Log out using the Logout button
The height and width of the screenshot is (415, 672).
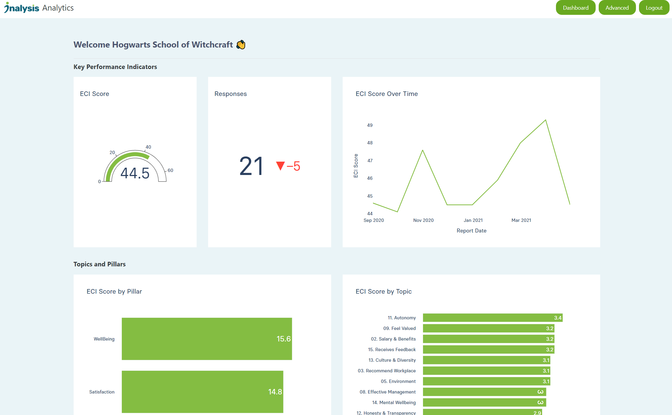pyautogui.click(x=654, y=8)
